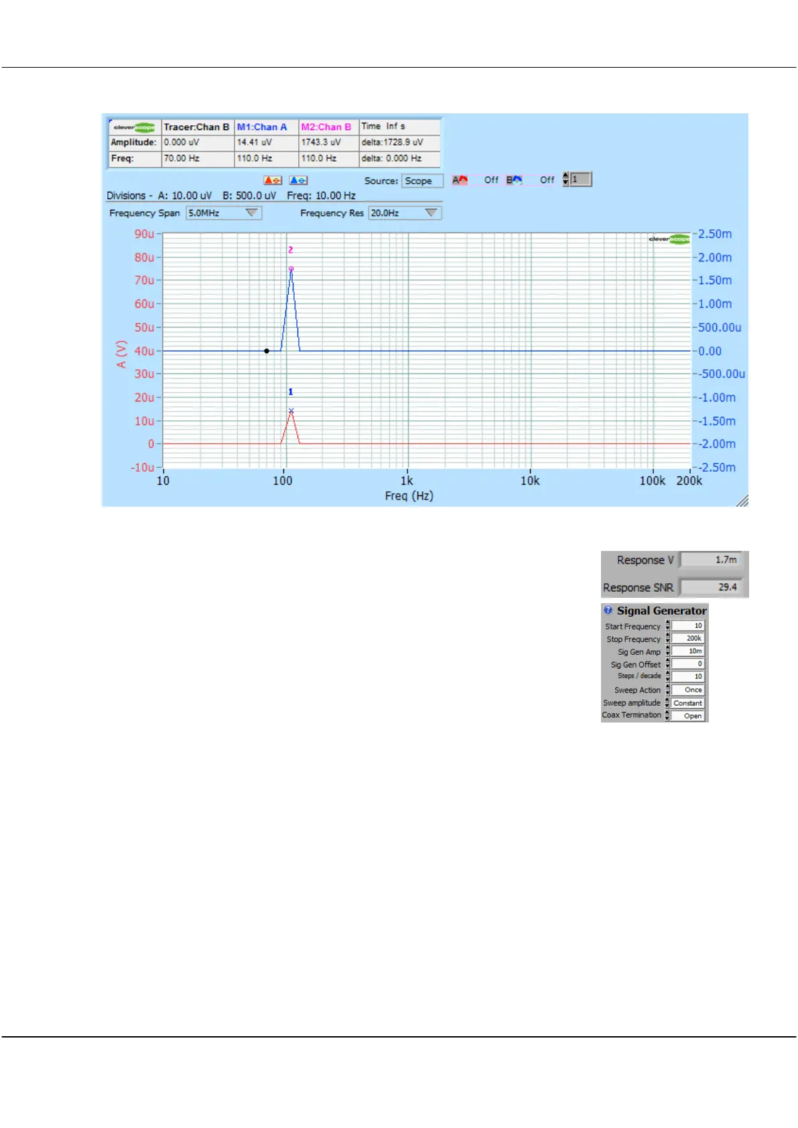Toggle channel B averaging Off setting
The height and width of the screenshot is (1128, 798).
pos(547,180)
